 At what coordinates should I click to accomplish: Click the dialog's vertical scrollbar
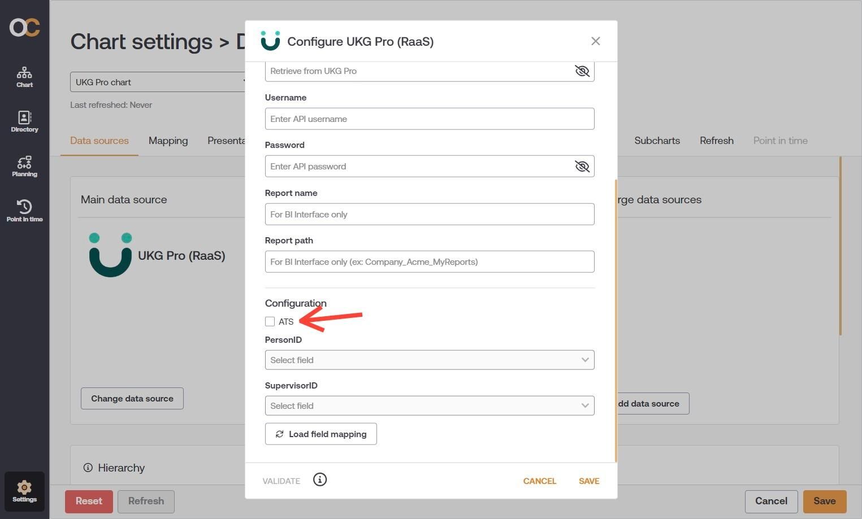pos(615,320)
